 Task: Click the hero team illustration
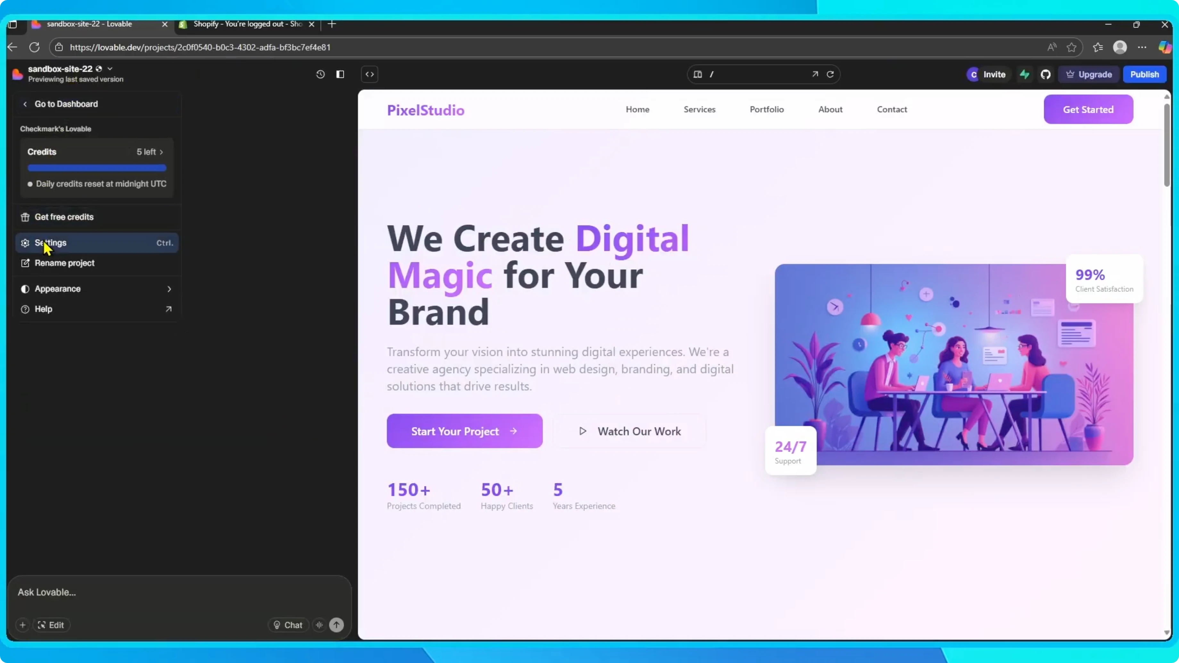tap(954, 365)
